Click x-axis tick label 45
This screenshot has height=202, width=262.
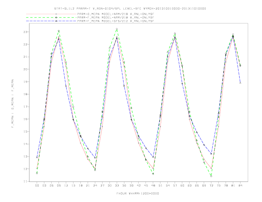click(146, 185)
